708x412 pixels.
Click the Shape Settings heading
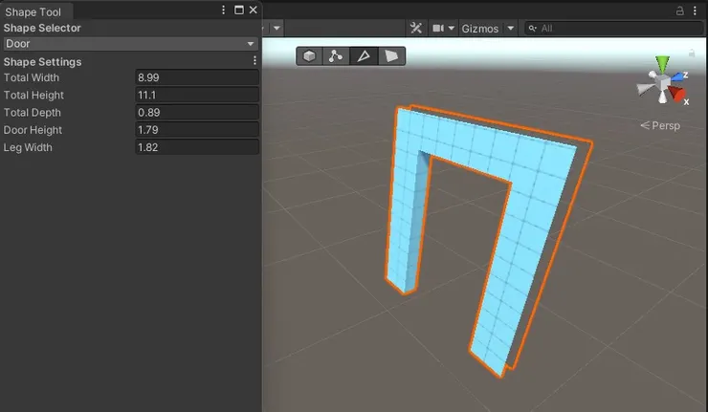point(42,62)
